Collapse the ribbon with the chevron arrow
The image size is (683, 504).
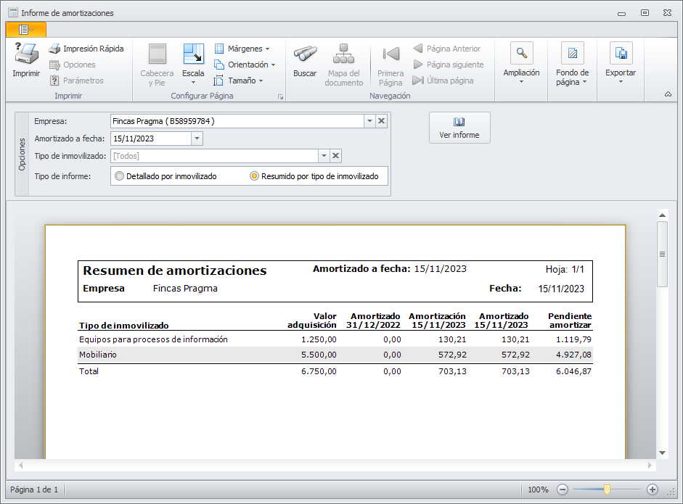(x=668, y=94)
